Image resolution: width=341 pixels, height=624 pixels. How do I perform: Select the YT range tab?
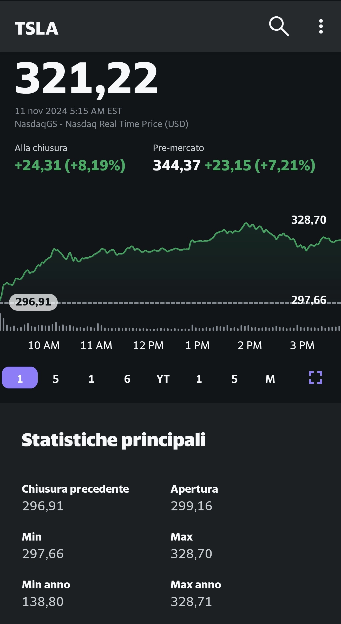[x=163, y=379]
